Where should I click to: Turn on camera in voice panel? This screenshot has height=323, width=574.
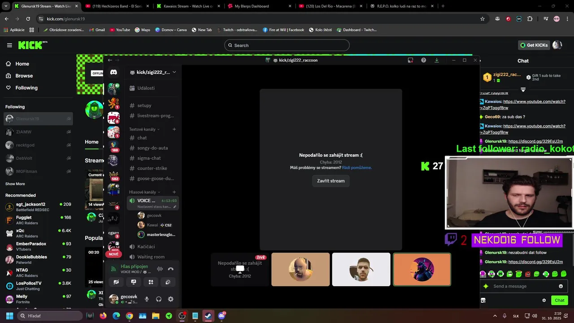coord(116,282)
